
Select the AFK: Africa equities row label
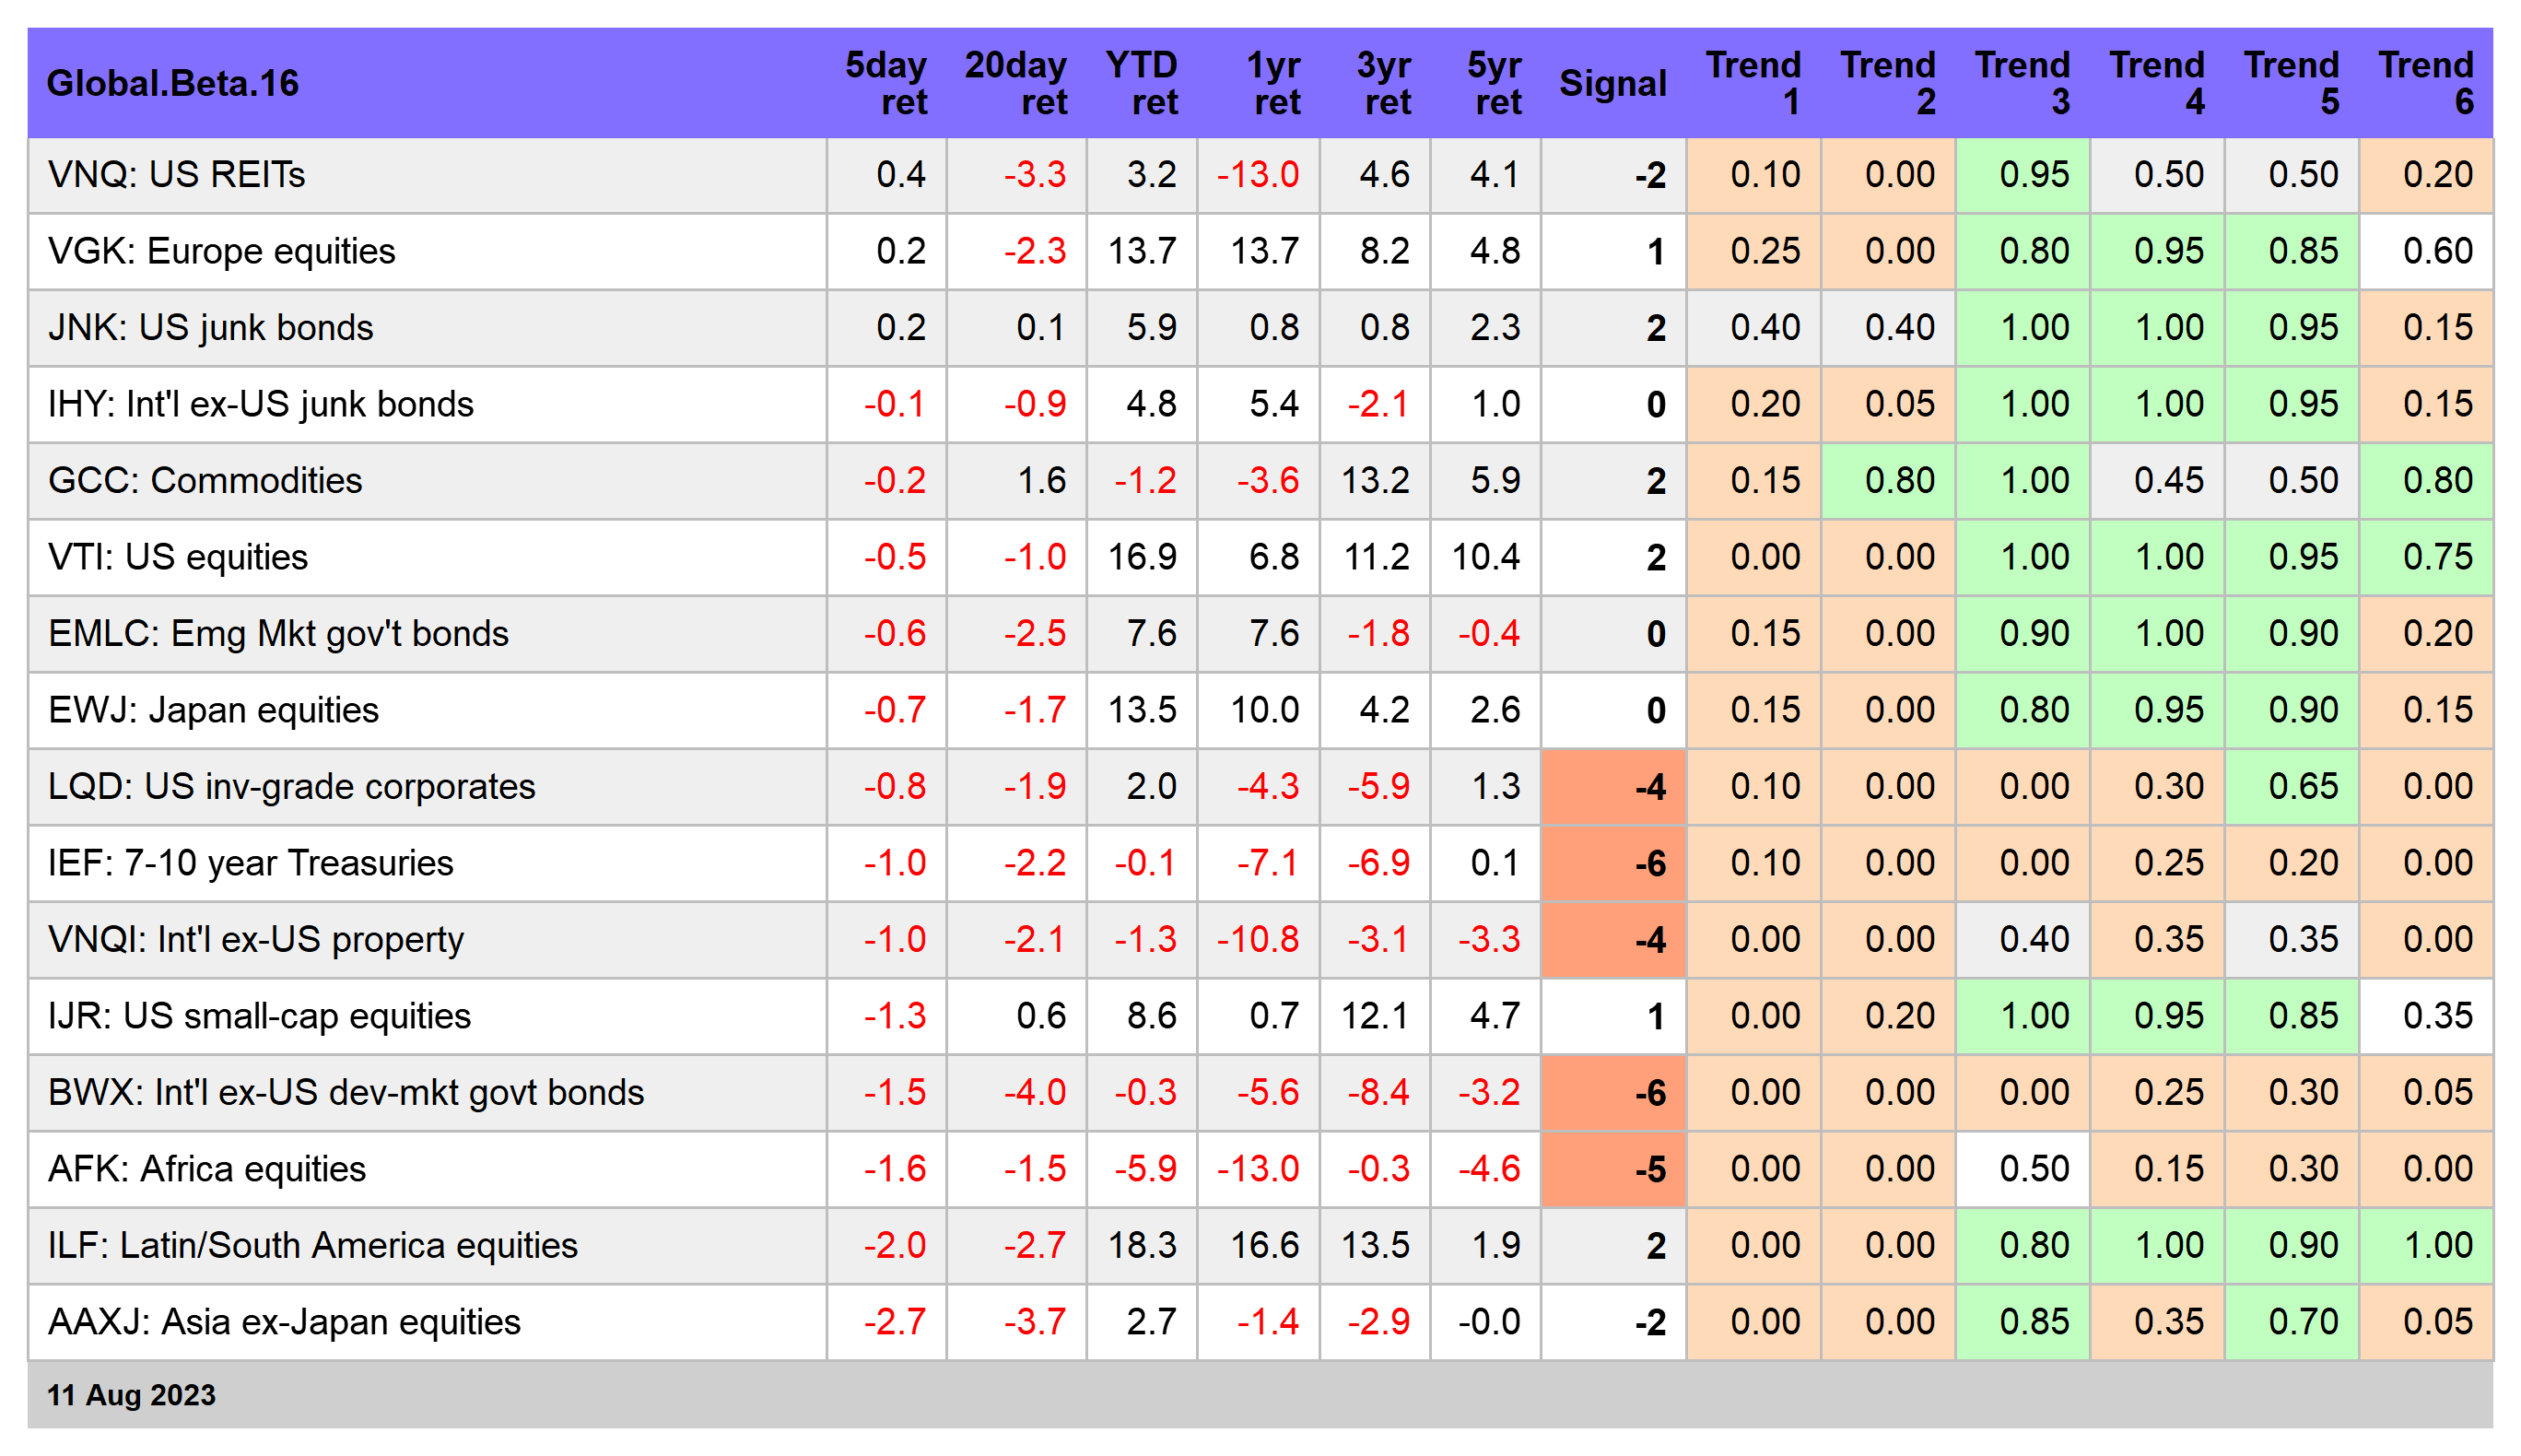pyautogui.click(x=207, y=1169)
